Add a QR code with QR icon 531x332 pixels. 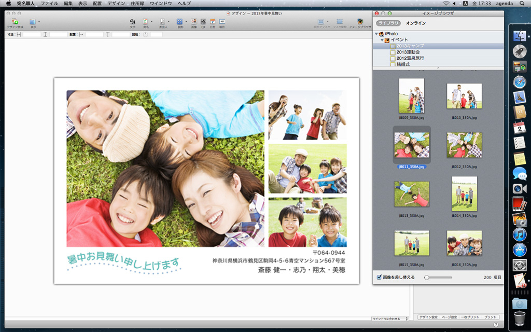[203, 22]
